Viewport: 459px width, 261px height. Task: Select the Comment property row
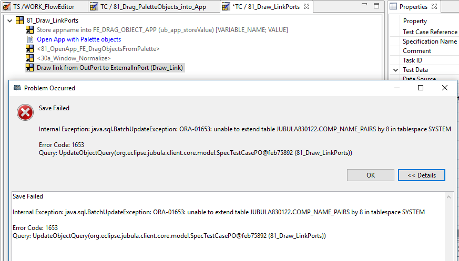click(x=417, y=51)
